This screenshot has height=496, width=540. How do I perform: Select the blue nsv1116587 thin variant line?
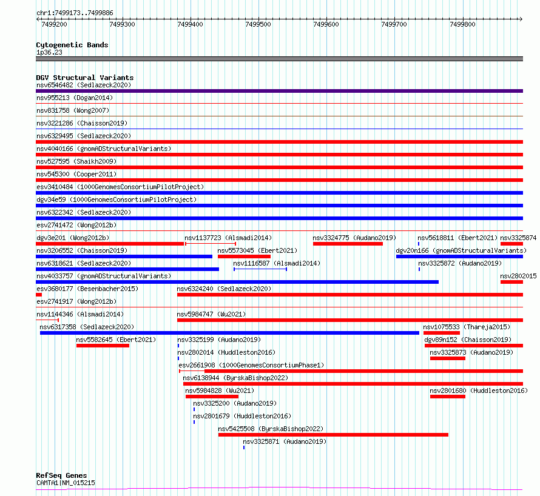(260, 269)
